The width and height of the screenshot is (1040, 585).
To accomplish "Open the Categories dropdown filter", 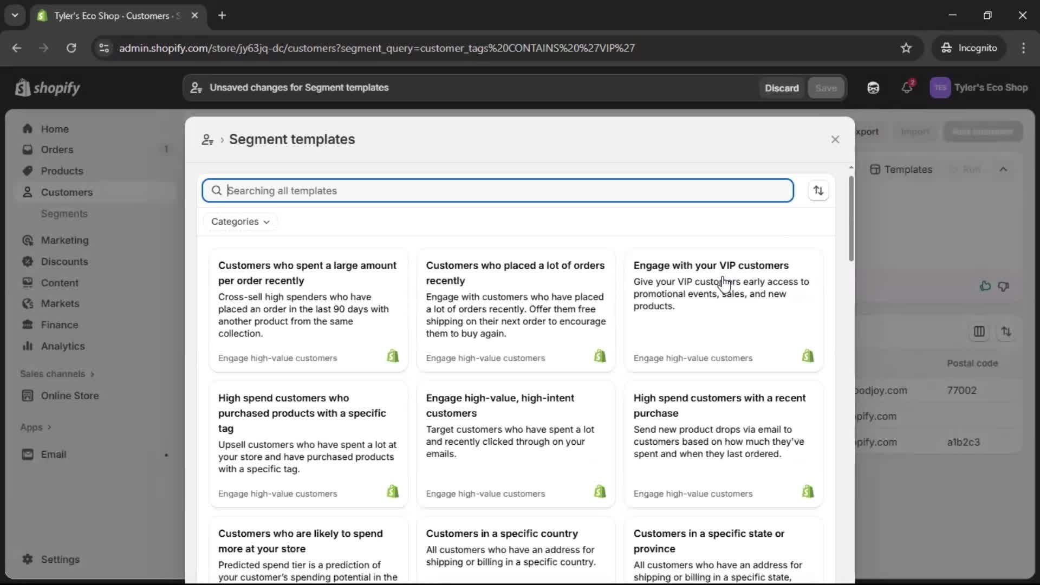I will point(240,221).
